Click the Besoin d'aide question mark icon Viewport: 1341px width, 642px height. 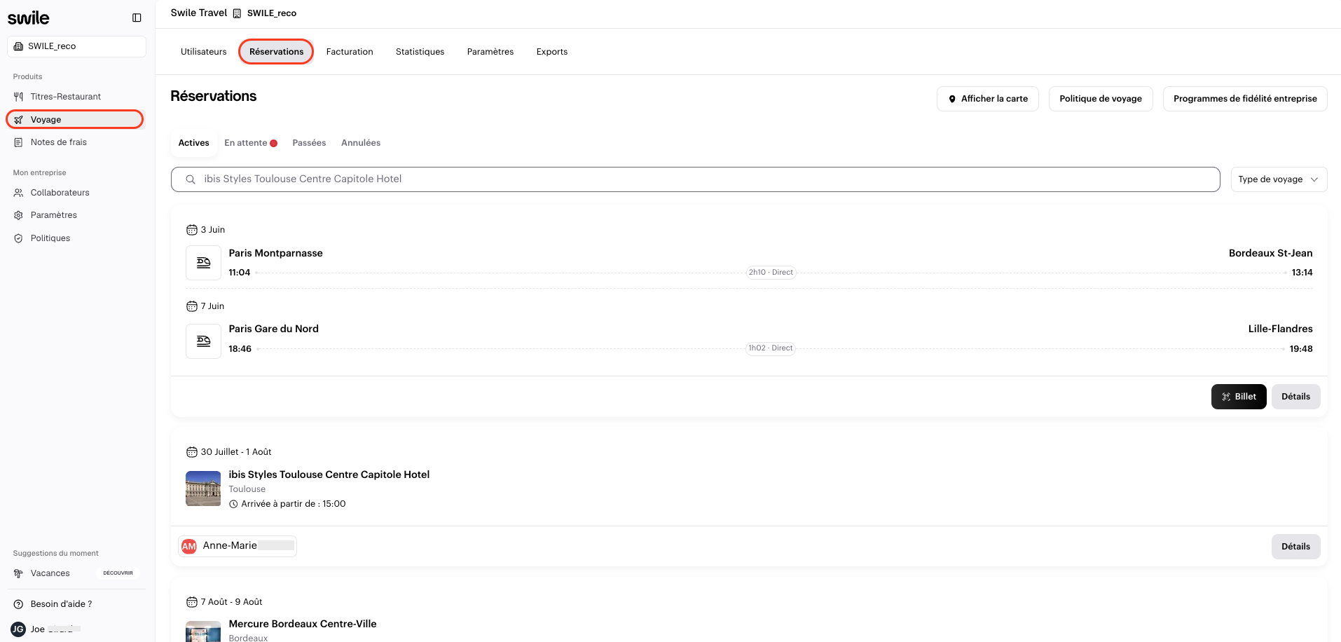18,604
